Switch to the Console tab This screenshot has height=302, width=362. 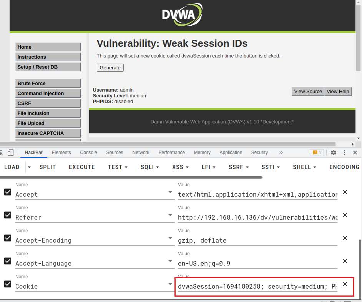click(x=88, y=153)
